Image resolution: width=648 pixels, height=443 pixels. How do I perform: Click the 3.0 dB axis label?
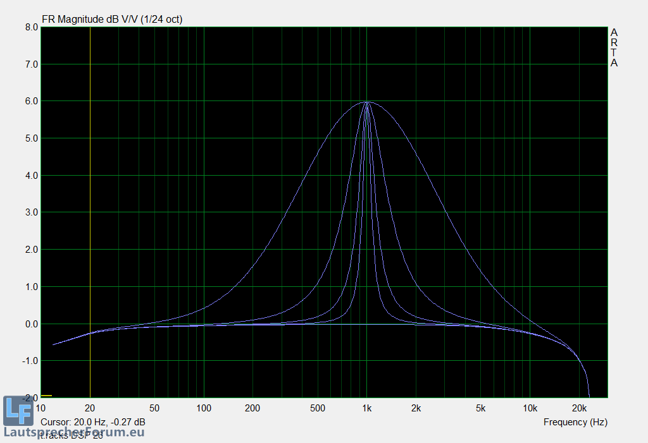31,212
